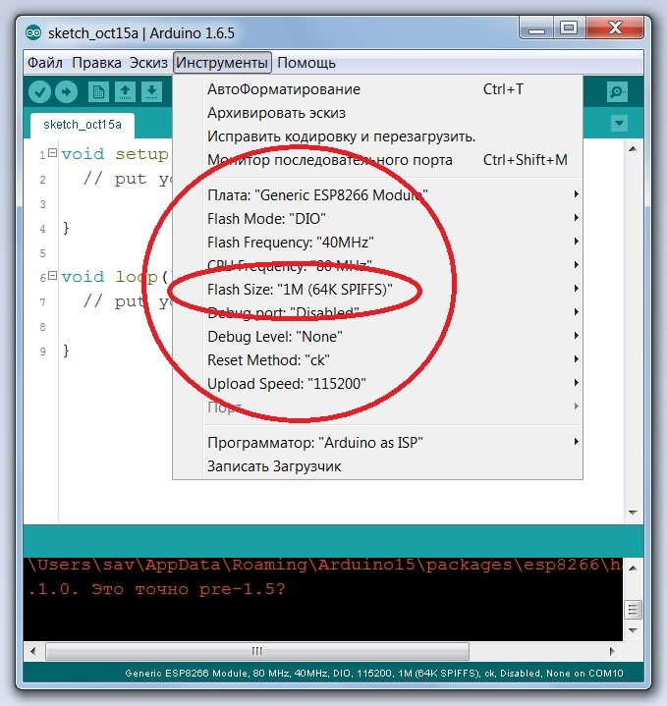The image size is (667, 706).
Task: Click console scrollbar up arrow
Action: [633, 569]
